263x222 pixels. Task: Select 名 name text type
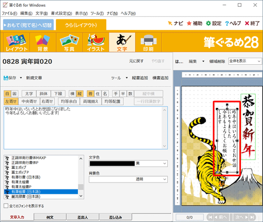(x=105, y=94)
